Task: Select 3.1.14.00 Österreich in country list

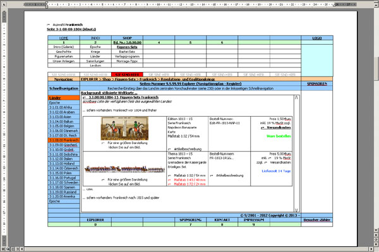Action: point(64,169)
